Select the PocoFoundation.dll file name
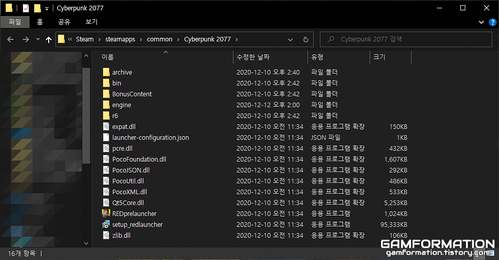499x260 pixels. tap(139, 159)
